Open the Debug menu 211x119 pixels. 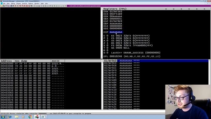pos(13,4)
